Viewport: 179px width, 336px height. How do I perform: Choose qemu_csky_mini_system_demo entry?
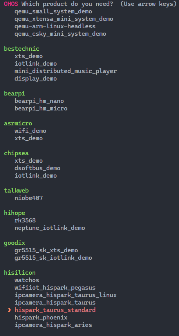60,34
